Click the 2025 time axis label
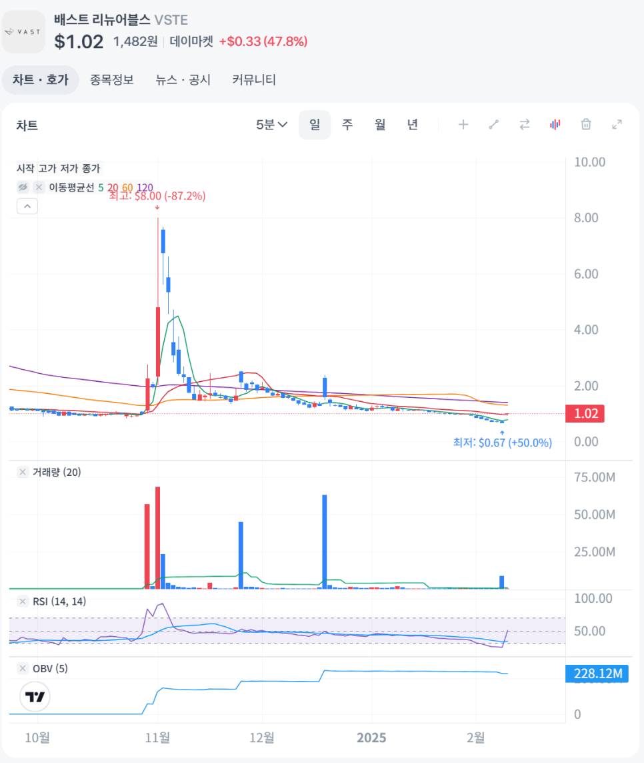644x763 pixels. click(371, 738)
